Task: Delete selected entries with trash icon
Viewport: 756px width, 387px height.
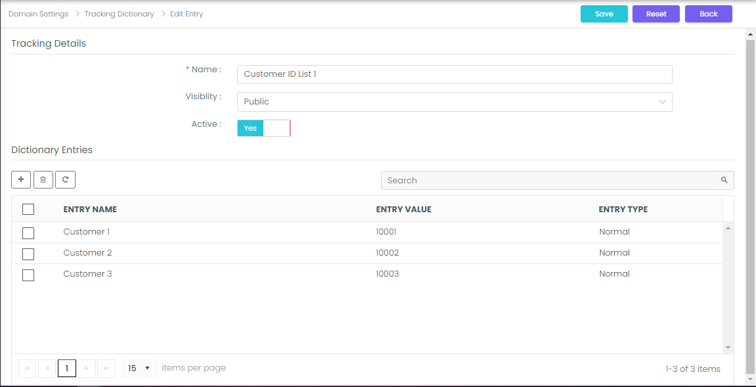Action: click(43, 179)
